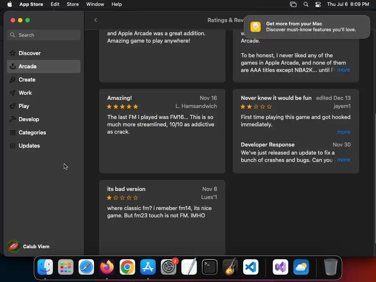Click the Develop hammer icon in sidebar
The width and height of the screenshot is (376, 282).
[12, 119]
